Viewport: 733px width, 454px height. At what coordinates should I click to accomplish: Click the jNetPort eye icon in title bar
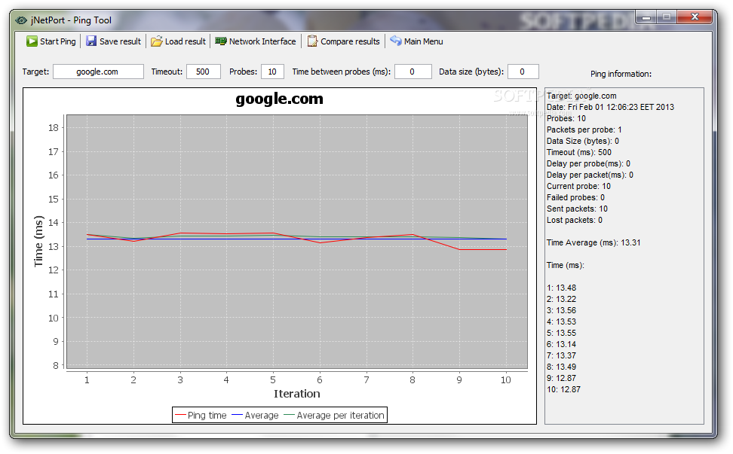tap(21, 20)
